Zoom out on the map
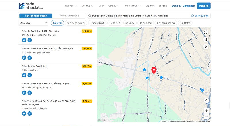230x126 pixels. click(x=206, y=116)
